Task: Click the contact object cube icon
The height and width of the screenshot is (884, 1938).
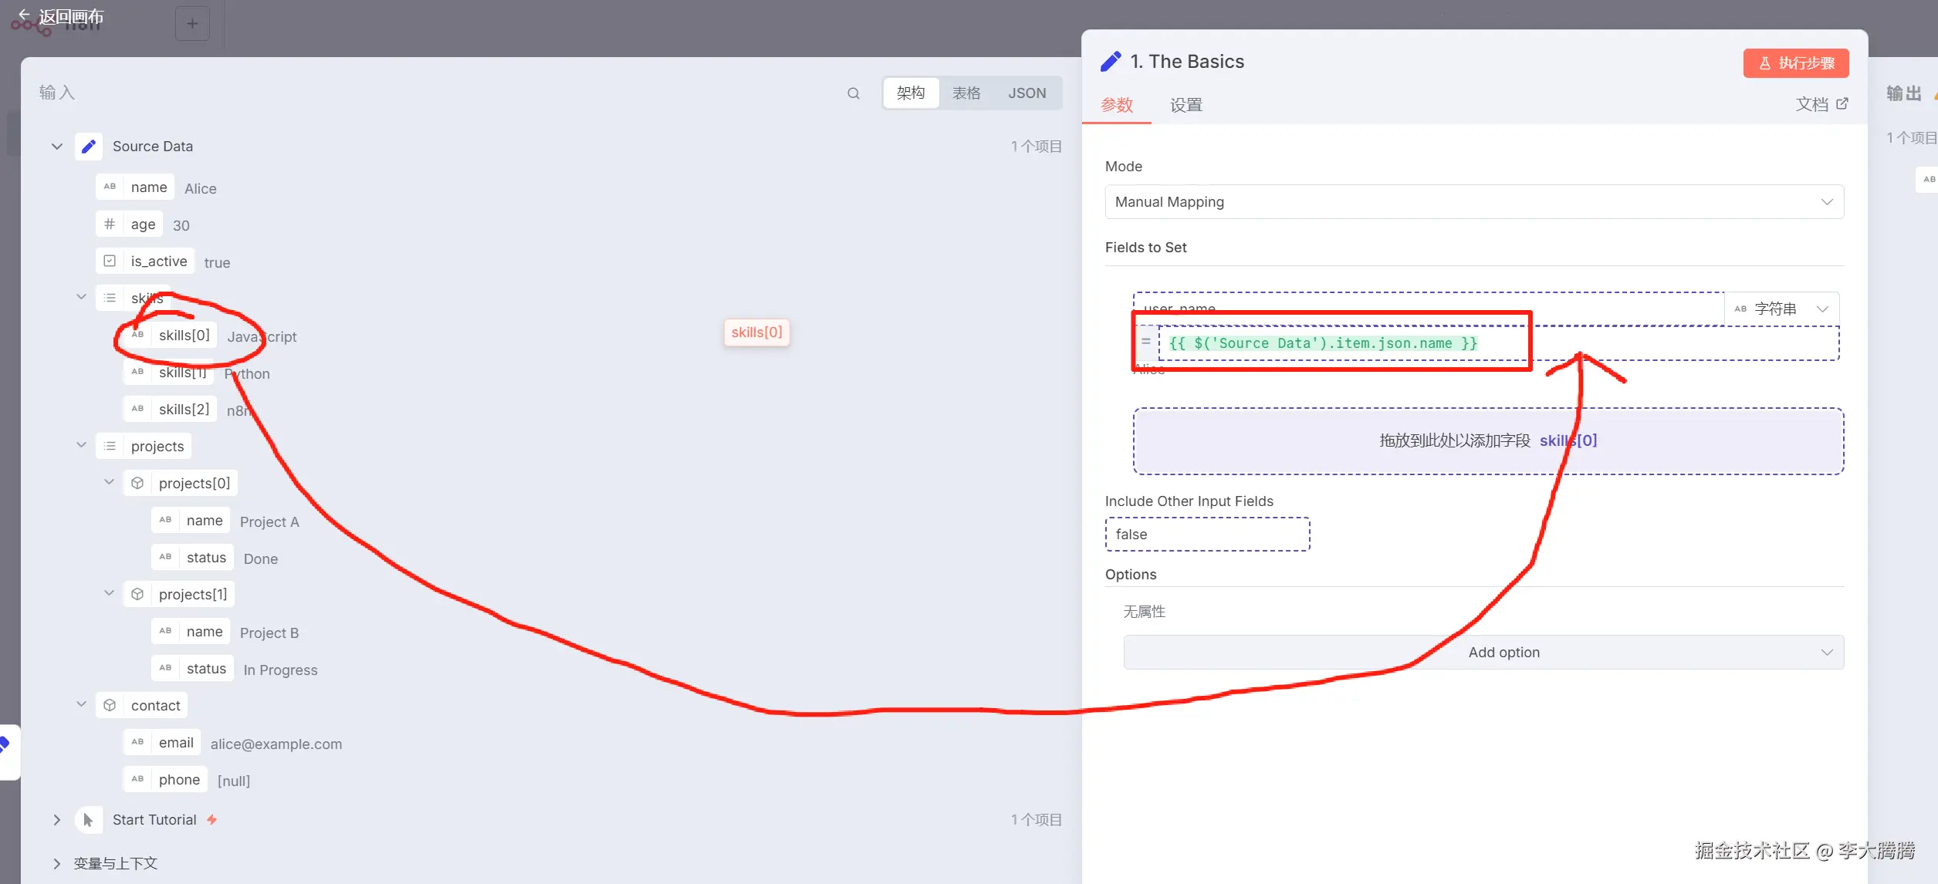Action: click(x=110, y=706)
